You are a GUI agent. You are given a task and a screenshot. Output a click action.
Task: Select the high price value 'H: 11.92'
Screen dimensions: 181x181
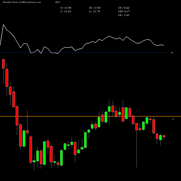click(95, 8)
